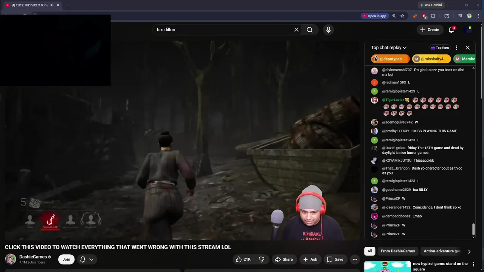Click the DashieGames channel avatar

(10, 259)
